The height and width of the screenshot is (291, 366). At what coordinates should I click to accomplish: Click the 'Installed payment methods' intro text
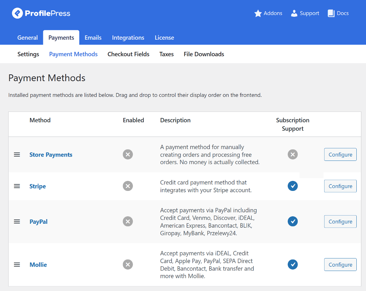(135, 95)
